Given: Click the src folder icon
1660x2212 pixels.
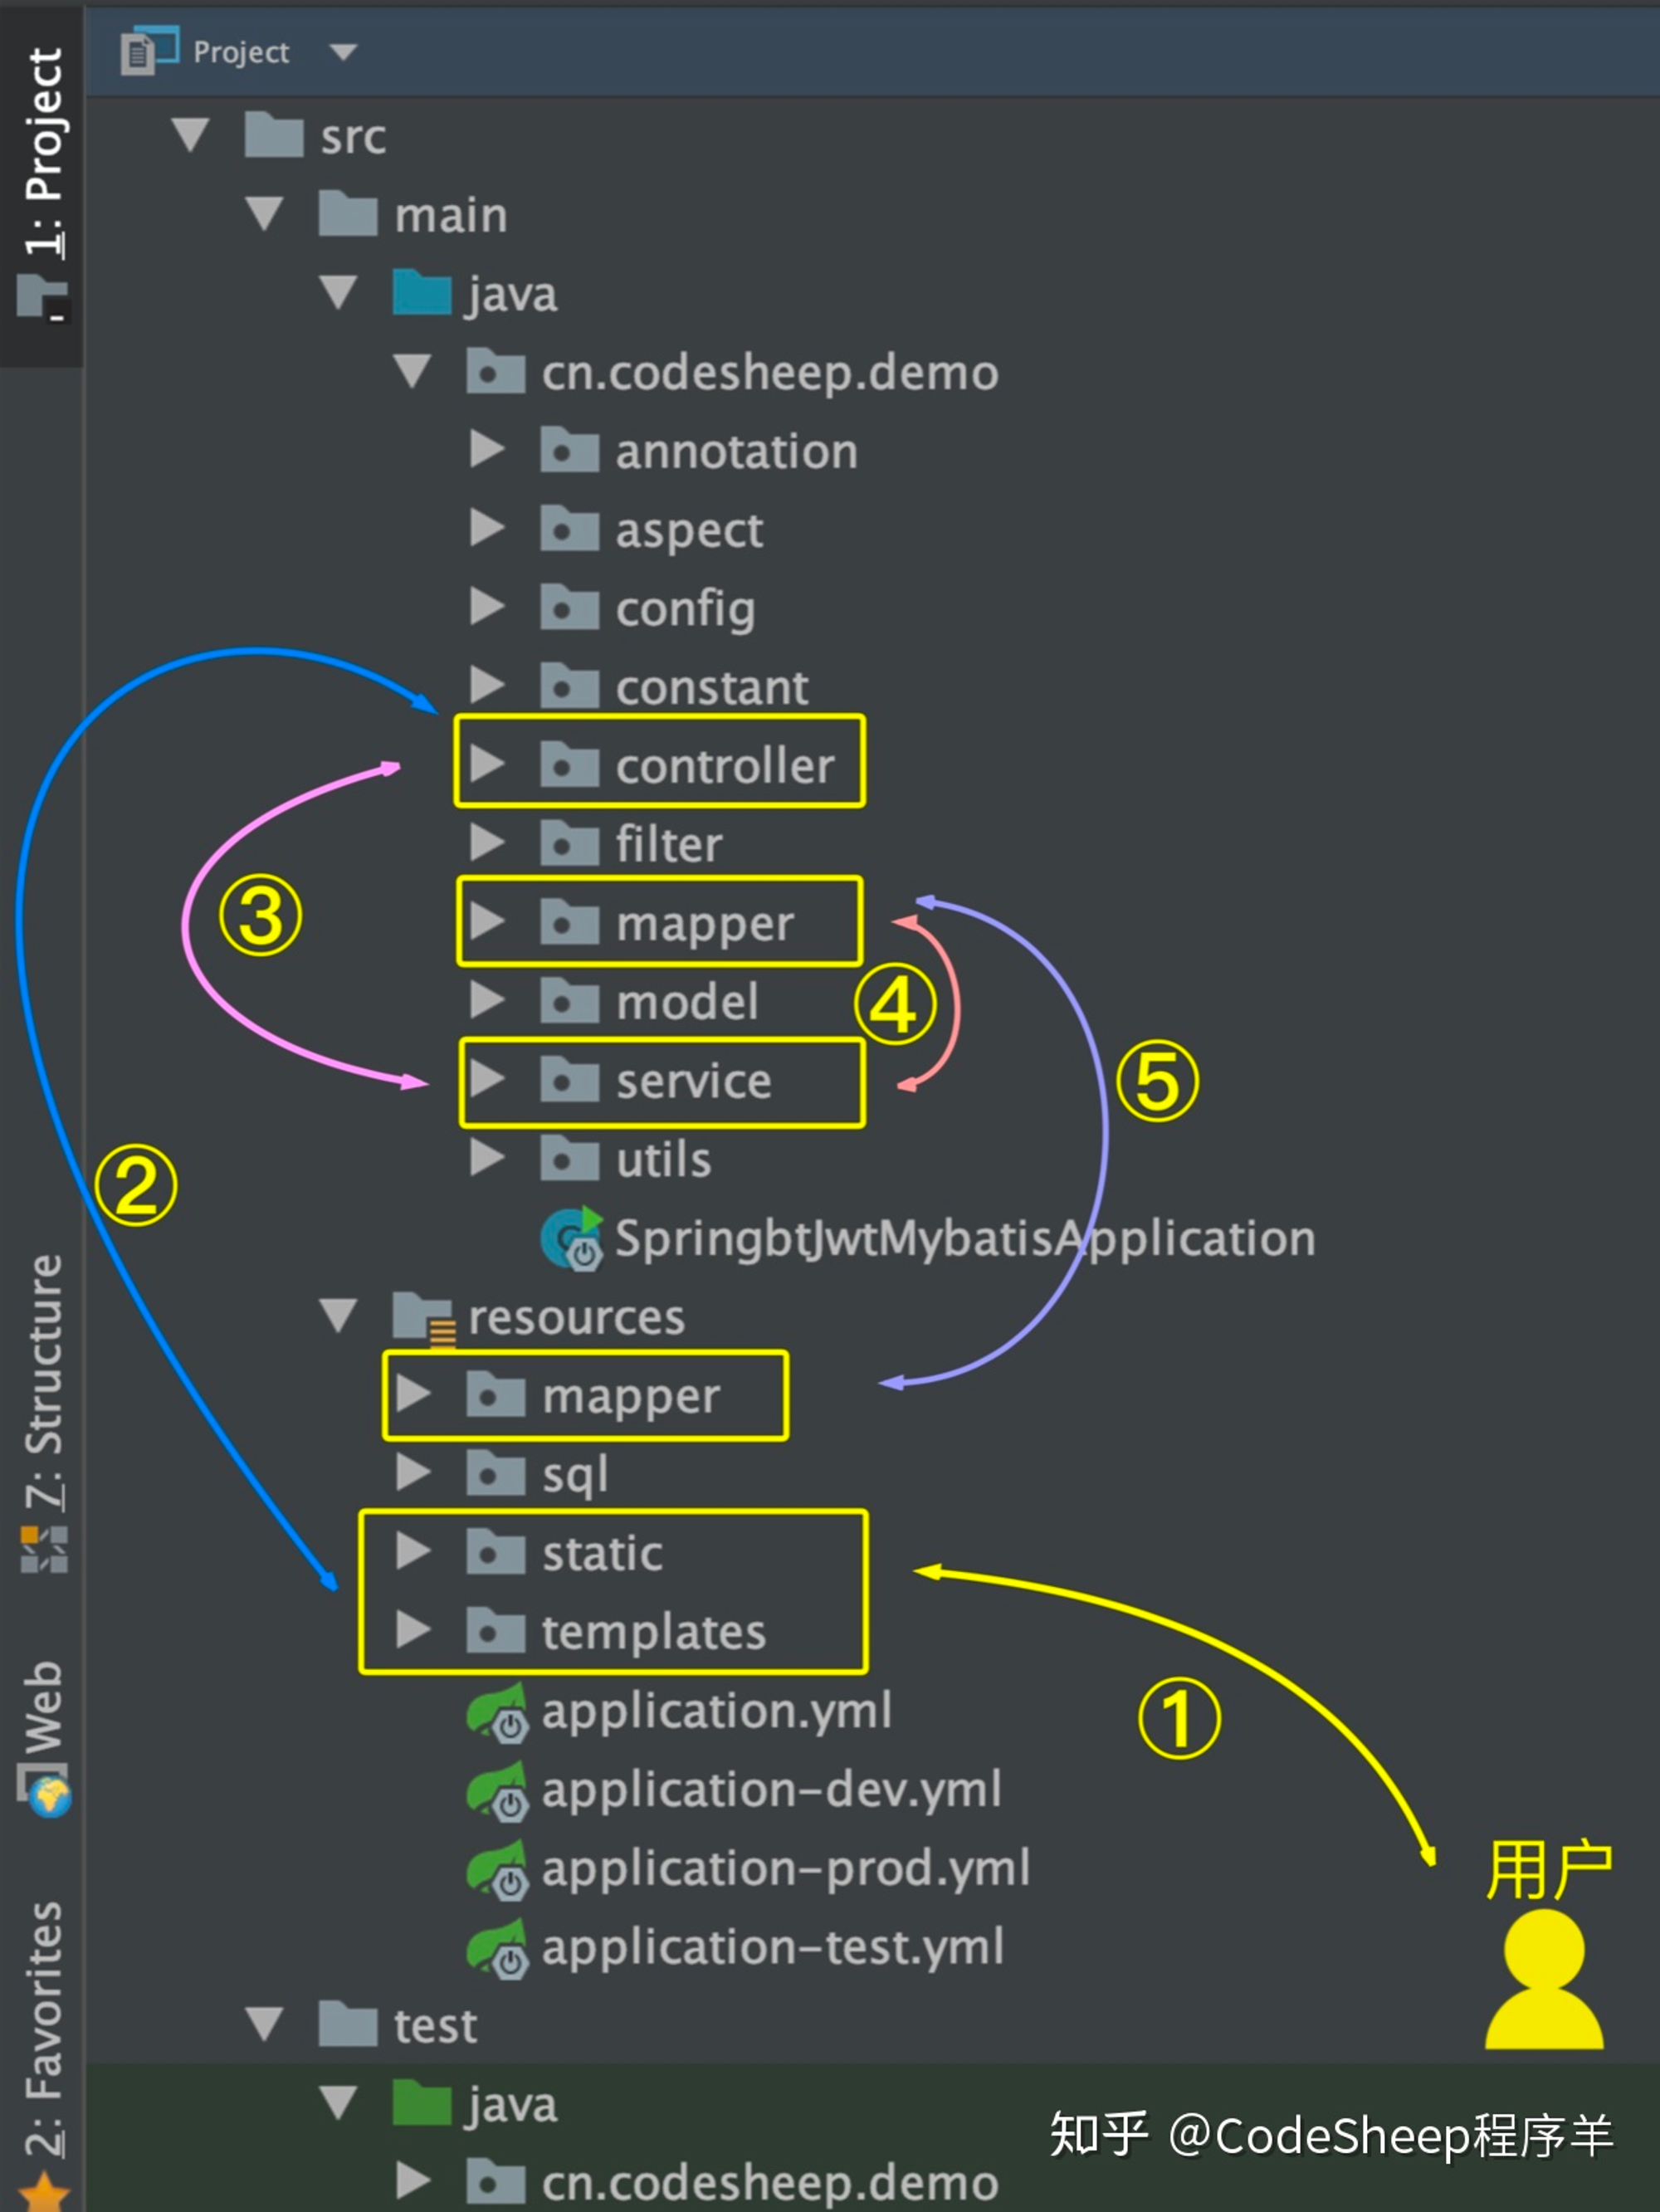Looking at the screenshot, I should click(x=274, y=135).
